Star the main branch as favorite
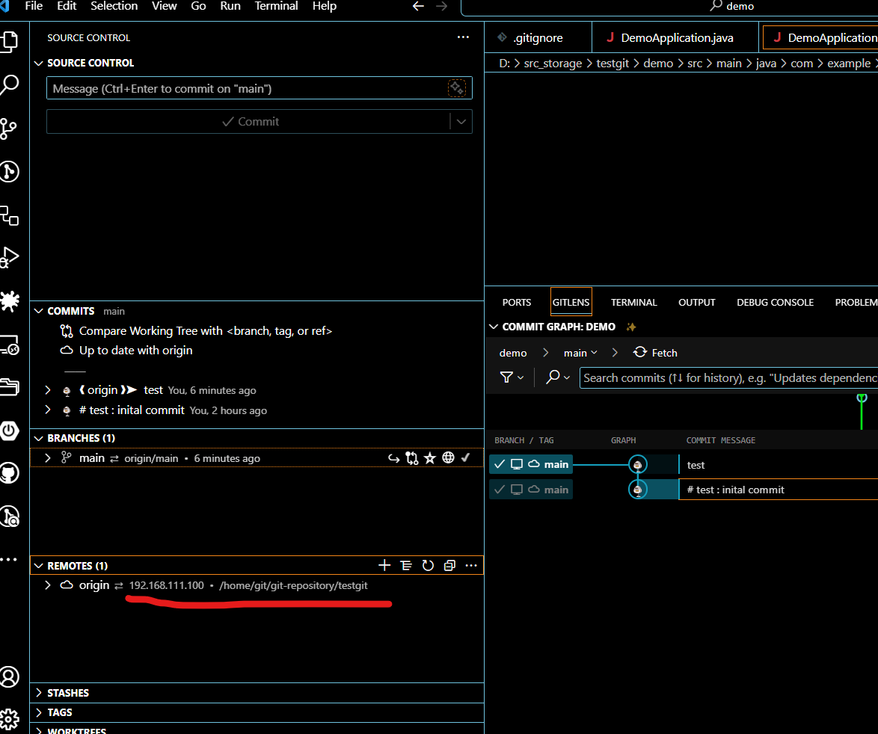The height and width of the screenshot is (734, 878). tap(430, 458)
